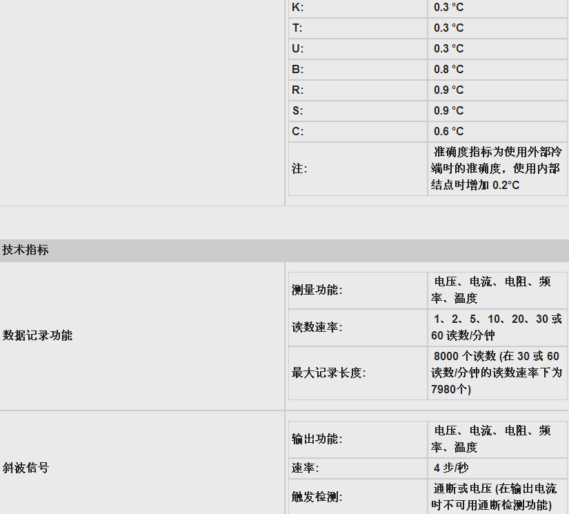Image resolution: width=569 pixels, height=514 pixels.
Task: Click the 读数速率 label cell
Action: tap(317, 327)
